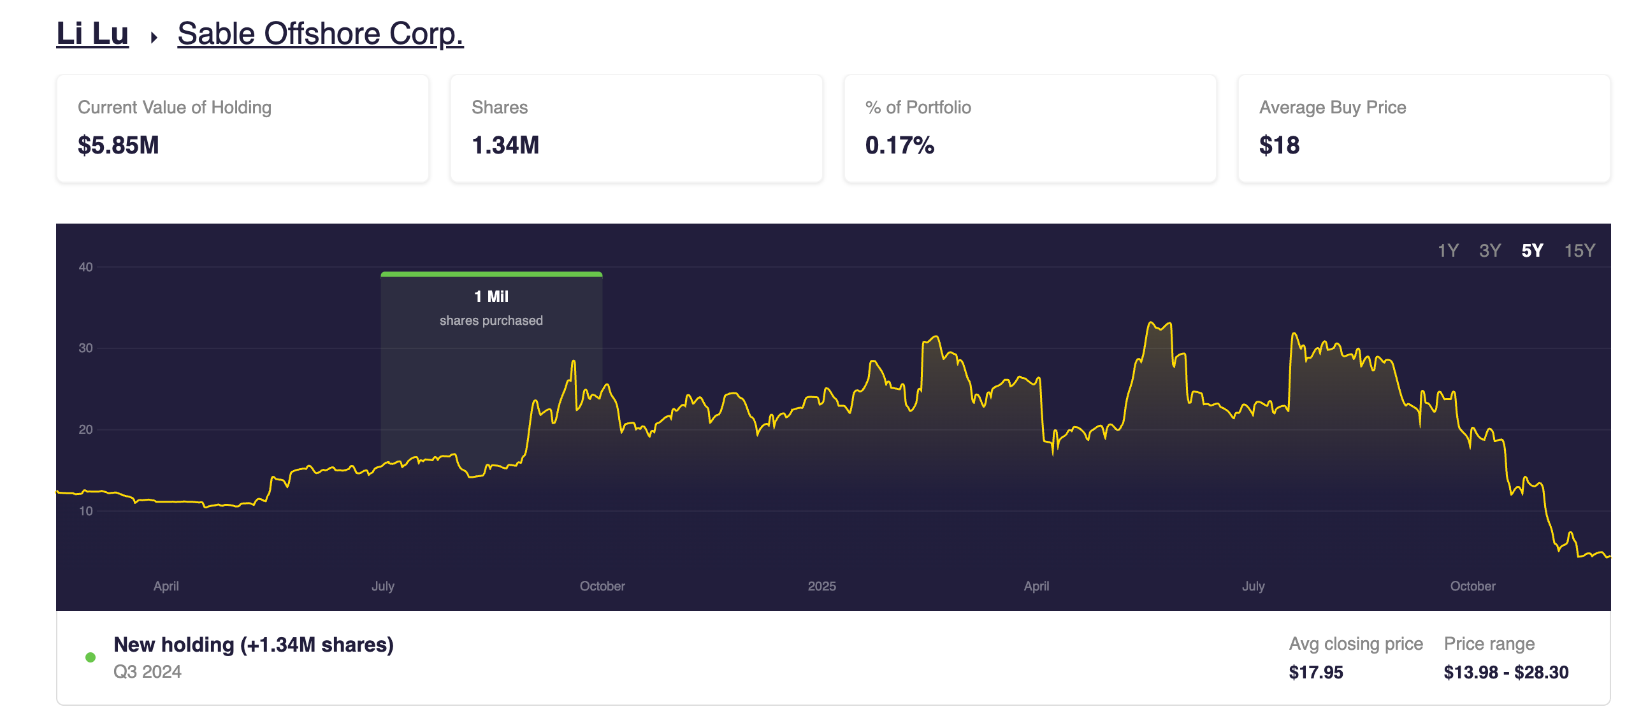Click the green dot beside New holding

click(90, 657)
